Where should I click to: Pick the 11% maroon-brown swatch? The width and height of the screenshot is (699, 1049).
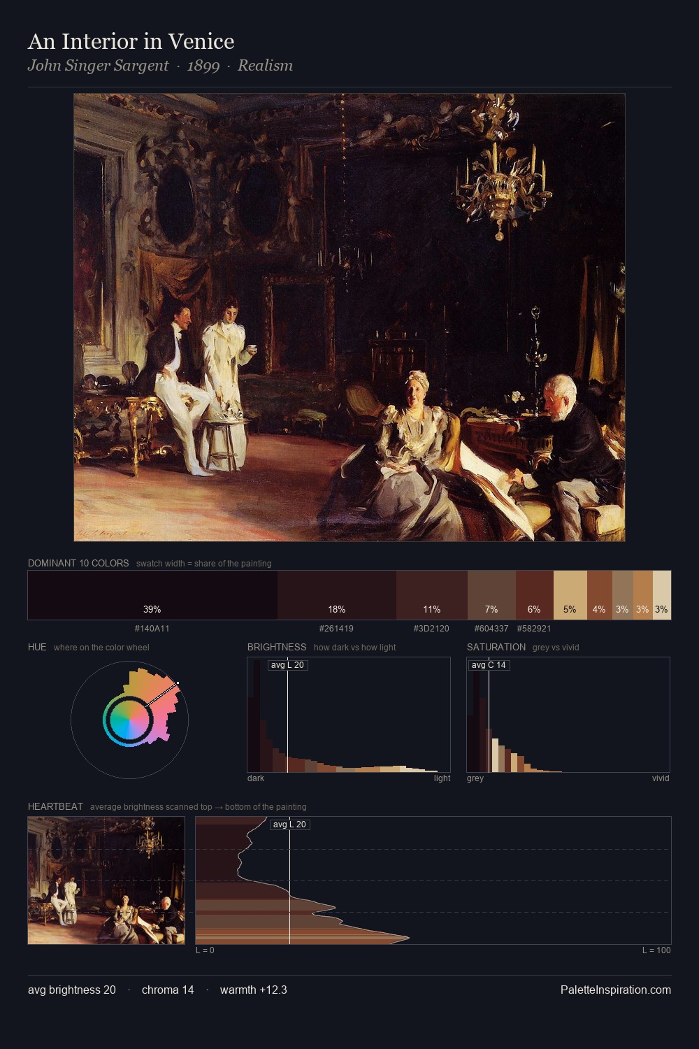[x=432, y=595]
